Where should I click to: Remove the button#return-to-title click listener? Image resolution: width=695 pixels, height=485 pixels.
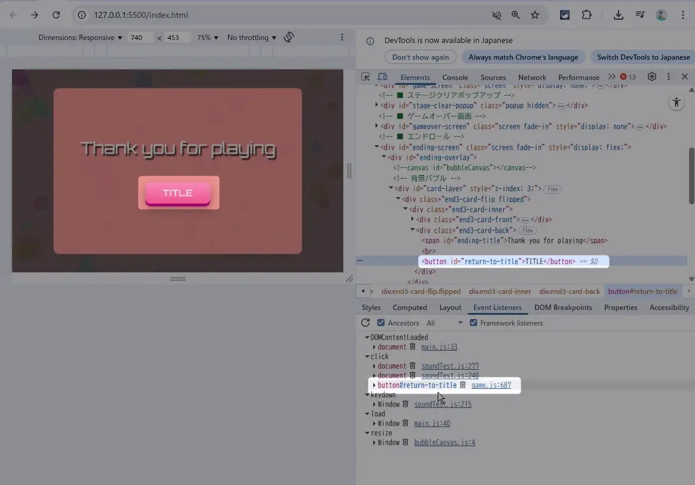463,385
